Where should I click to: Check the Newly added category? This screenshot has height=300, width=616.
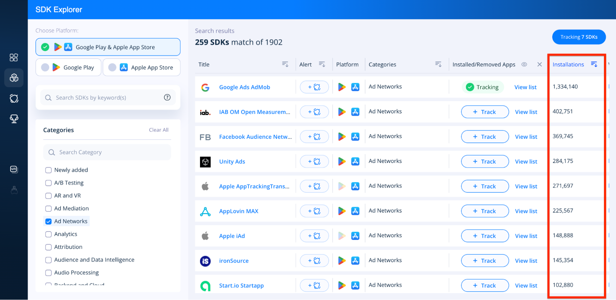point(48,170)
